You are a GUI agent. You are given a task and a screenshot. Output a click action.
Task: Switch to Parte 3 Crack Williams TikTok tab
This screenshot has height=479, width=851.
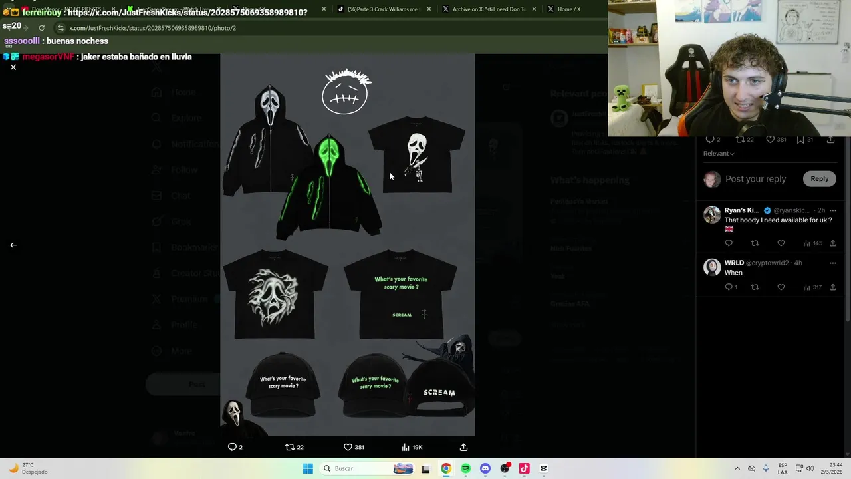pyautogui.click(x=384, y=9)
